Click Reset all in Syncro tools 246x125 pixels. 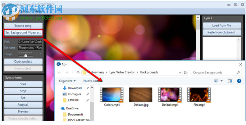23,105
